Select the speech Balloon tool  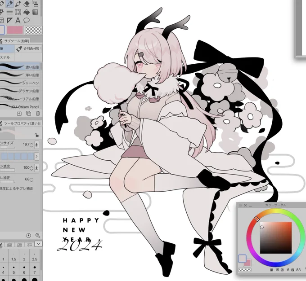click(27, 20)
